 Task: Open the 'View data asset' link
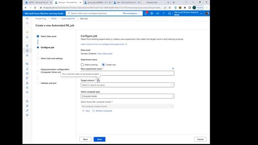[x=105, y=54]
